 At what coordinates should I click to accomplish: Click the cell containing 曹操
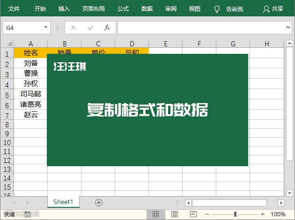coord(30,73)
